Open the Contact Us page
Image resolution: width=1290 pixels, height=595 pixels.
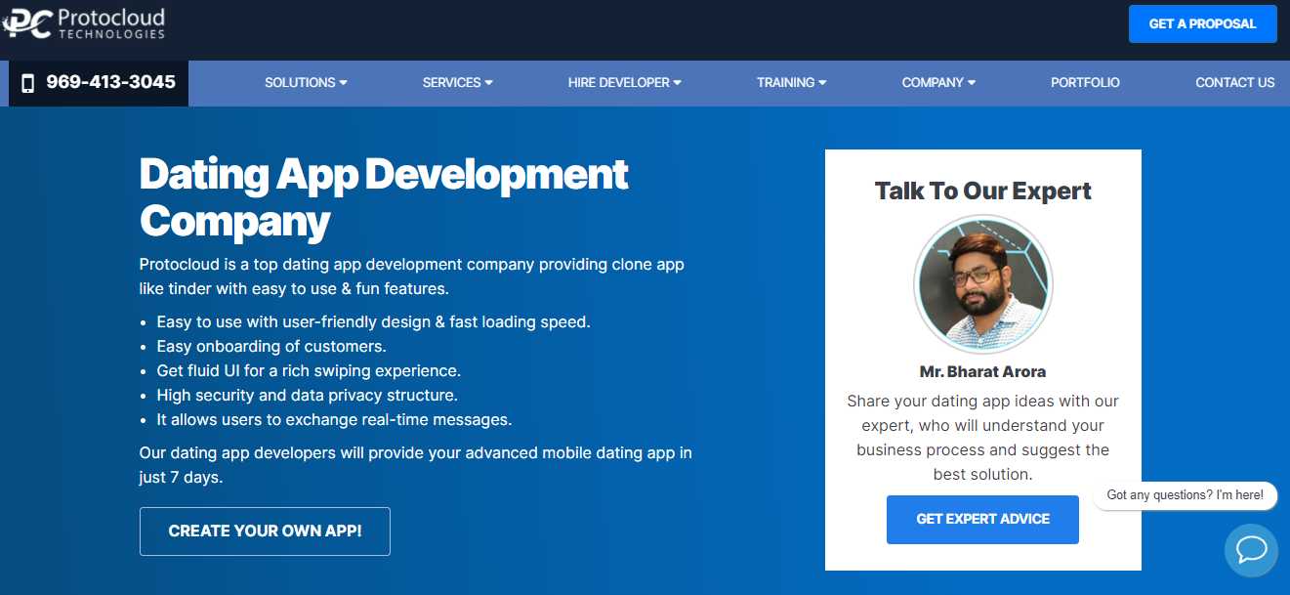[x=1234, y=83]
